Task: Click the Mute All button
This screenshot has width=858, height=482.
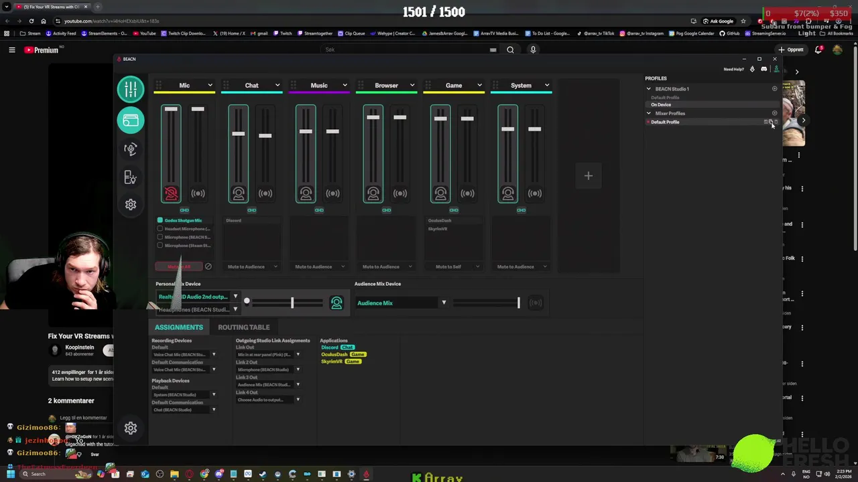Action: pyautogui.click(x=179, y=266)
